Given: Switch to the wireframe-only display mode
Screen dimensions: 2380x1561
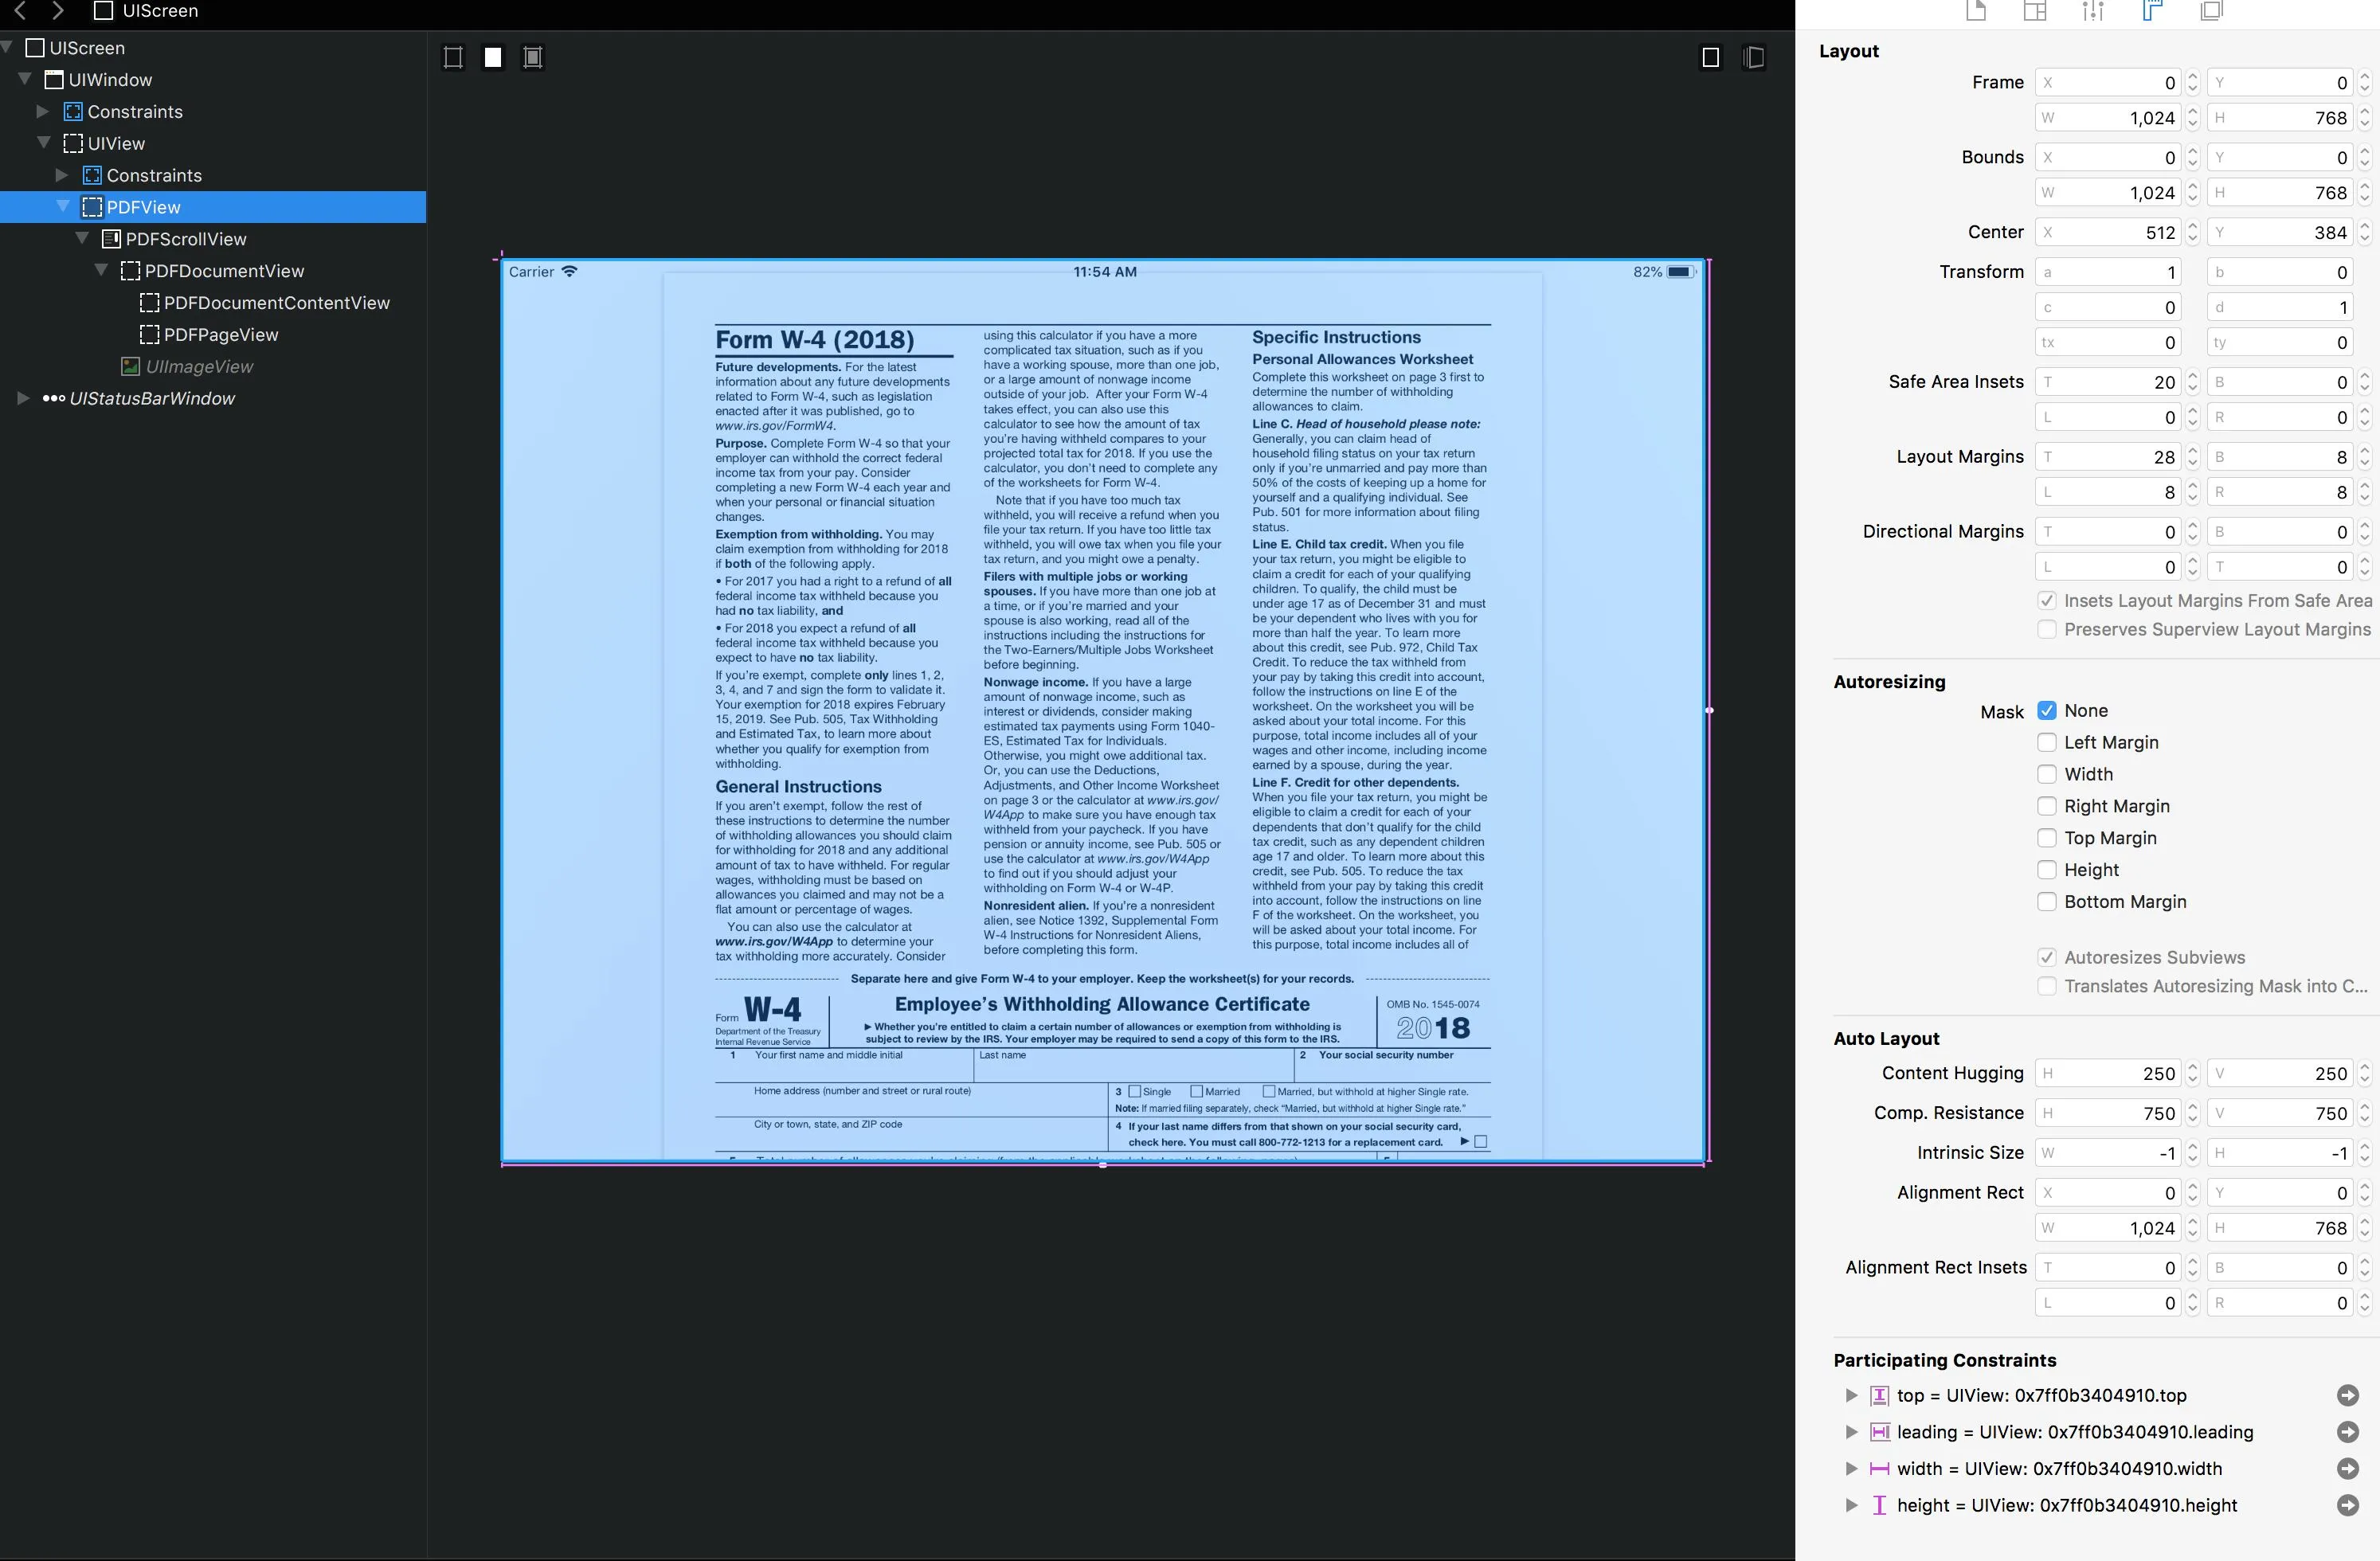Looking at the screenshot, I should click(x=453, y=57).
